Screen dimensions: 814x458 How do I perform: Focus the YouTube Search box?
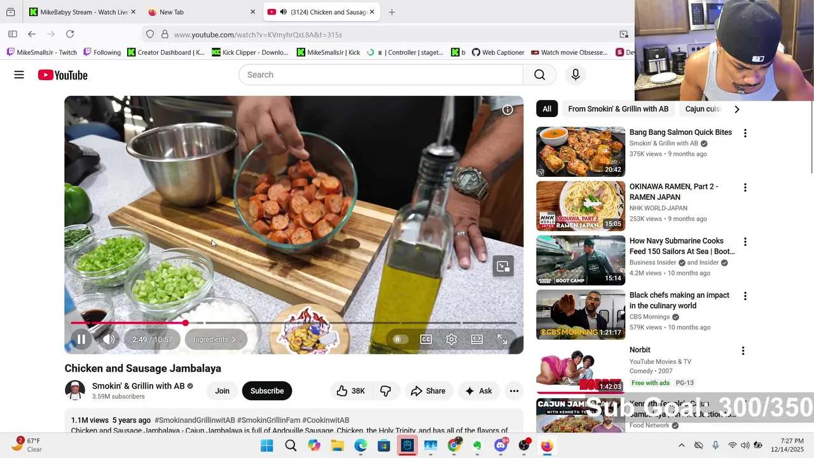tap(380, 75)
